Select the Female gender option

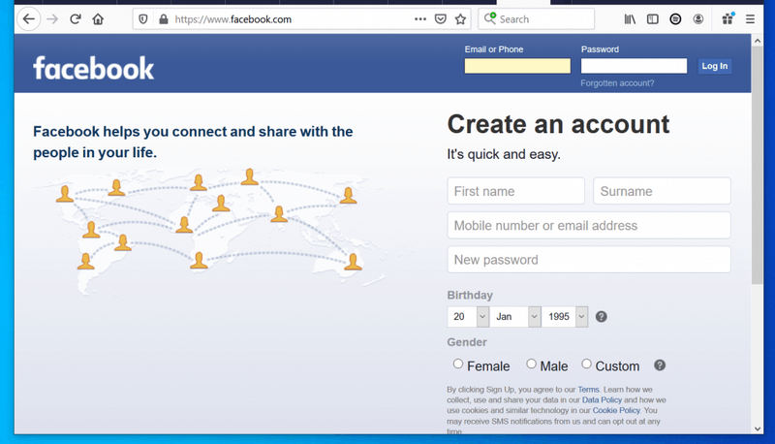pos(458,365)
